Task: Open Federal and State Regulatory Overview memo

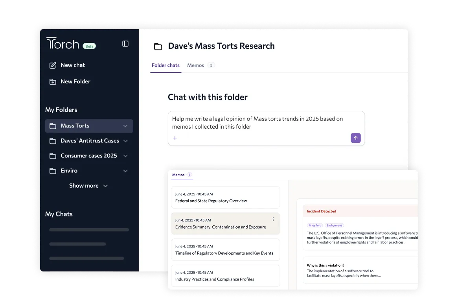Action: (225, 197)
